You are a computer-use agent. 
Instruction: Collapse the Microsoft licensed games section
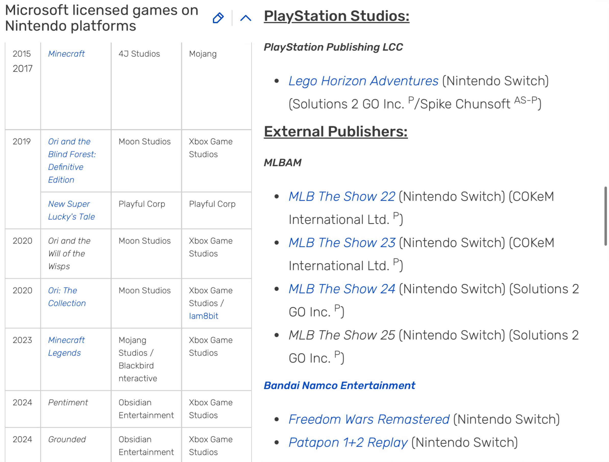246,18
